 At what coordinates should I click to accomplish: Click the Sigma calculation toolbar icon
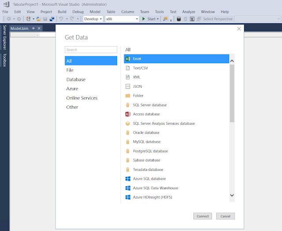192,19
